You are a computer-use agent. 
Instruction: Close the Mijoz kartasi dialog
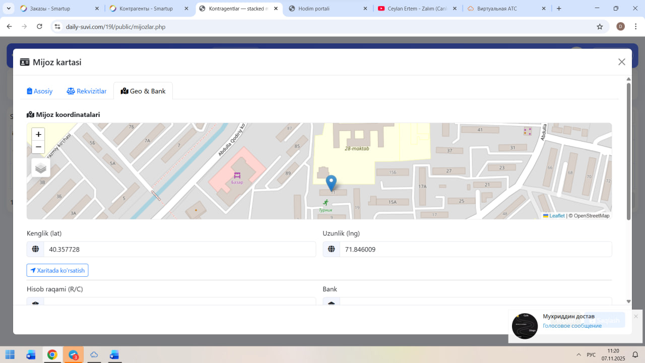[x=621, y=62]
